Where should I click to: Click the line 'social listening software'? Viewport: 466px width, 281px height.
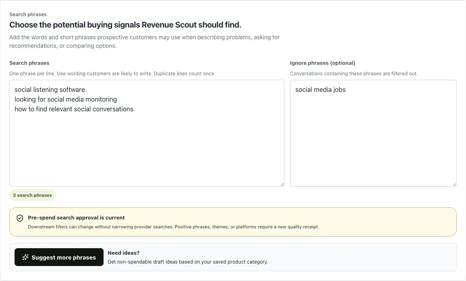click(50, 90)
